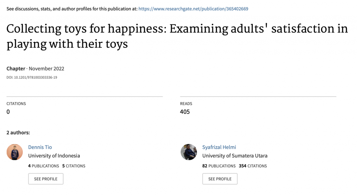This screenshot has width=357, height=195.
Task: Click SEE PROFILE button under Syafrizal Helmi
Action: 220,179
